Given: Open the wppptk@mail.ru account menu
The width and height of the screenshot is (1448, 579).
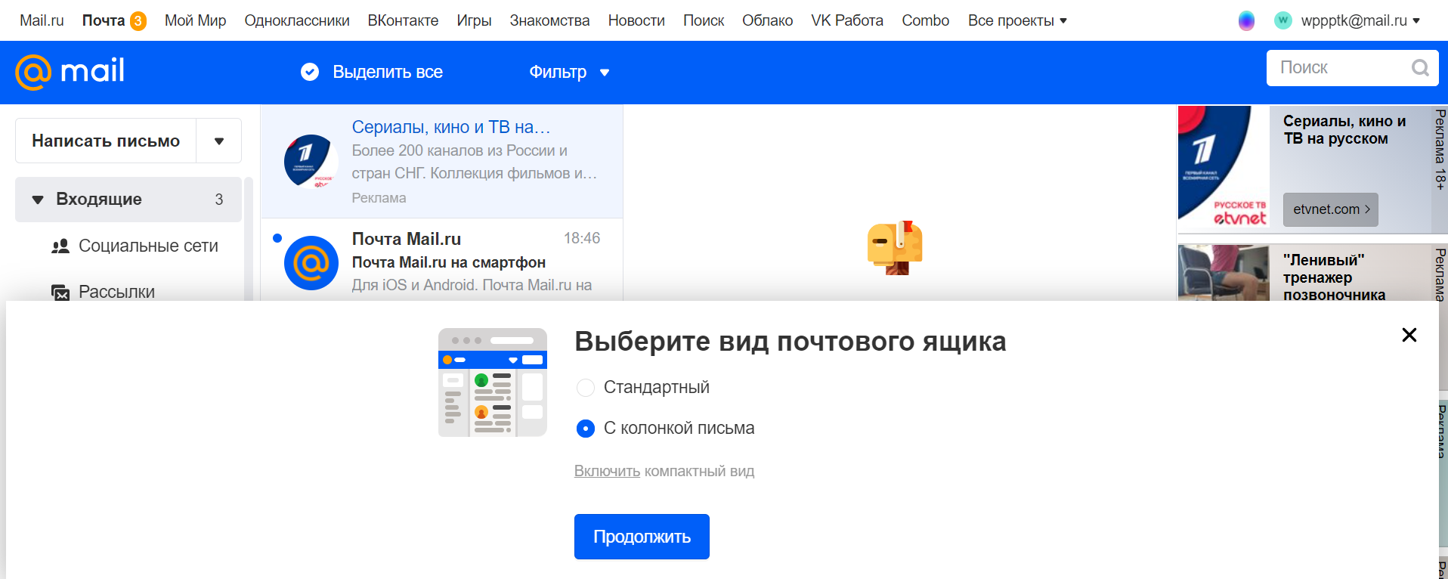Looking at the screenshot, I should [x=1360, y=20].
